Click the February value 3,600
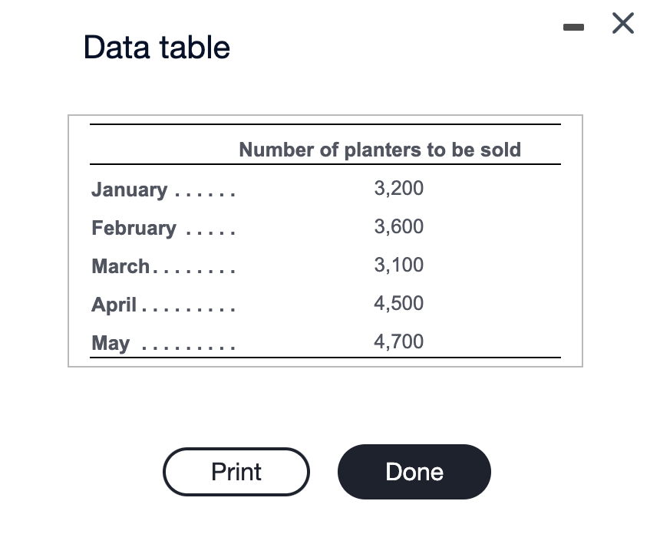The height and width of the screenshot is (534, 660). tap(398, 226)
